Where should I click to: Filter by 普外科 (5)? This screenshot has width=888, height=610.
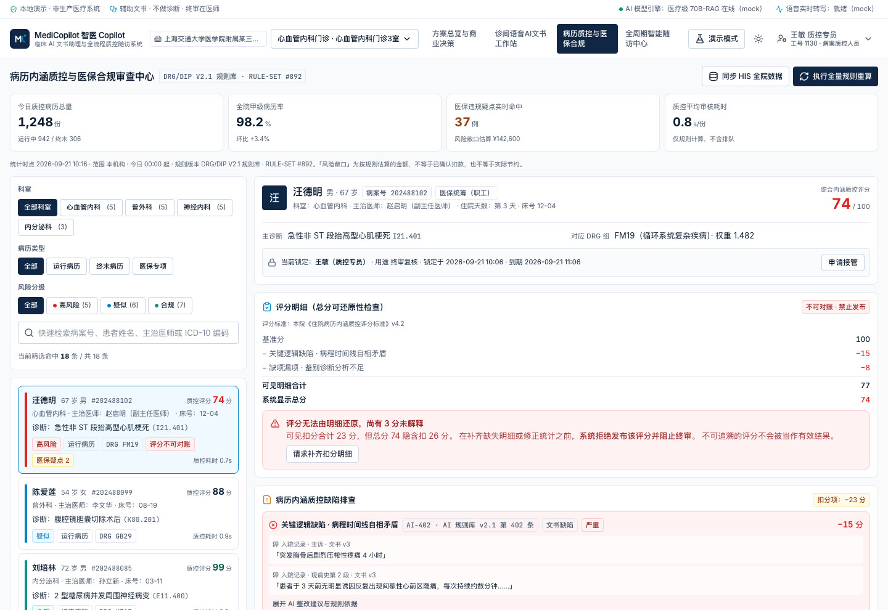pos(150,208)
